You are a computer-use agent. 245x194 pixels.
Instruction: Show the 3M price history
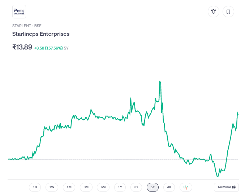coord(86,187)
